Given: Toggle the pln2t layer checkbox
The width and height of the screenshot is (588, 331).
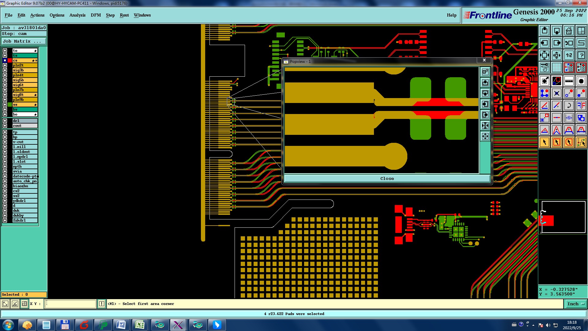Looking at the screenshot, I should click(x=5, y=65).
